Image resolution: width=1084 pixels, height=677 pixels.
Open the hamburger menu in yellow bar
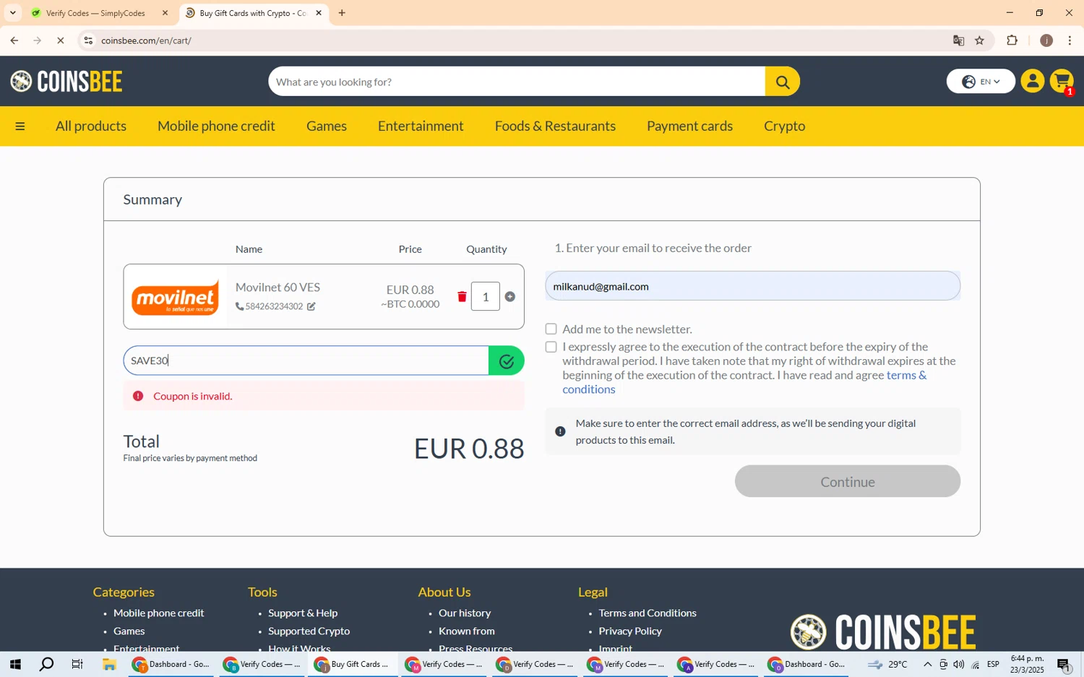(20, 126)
